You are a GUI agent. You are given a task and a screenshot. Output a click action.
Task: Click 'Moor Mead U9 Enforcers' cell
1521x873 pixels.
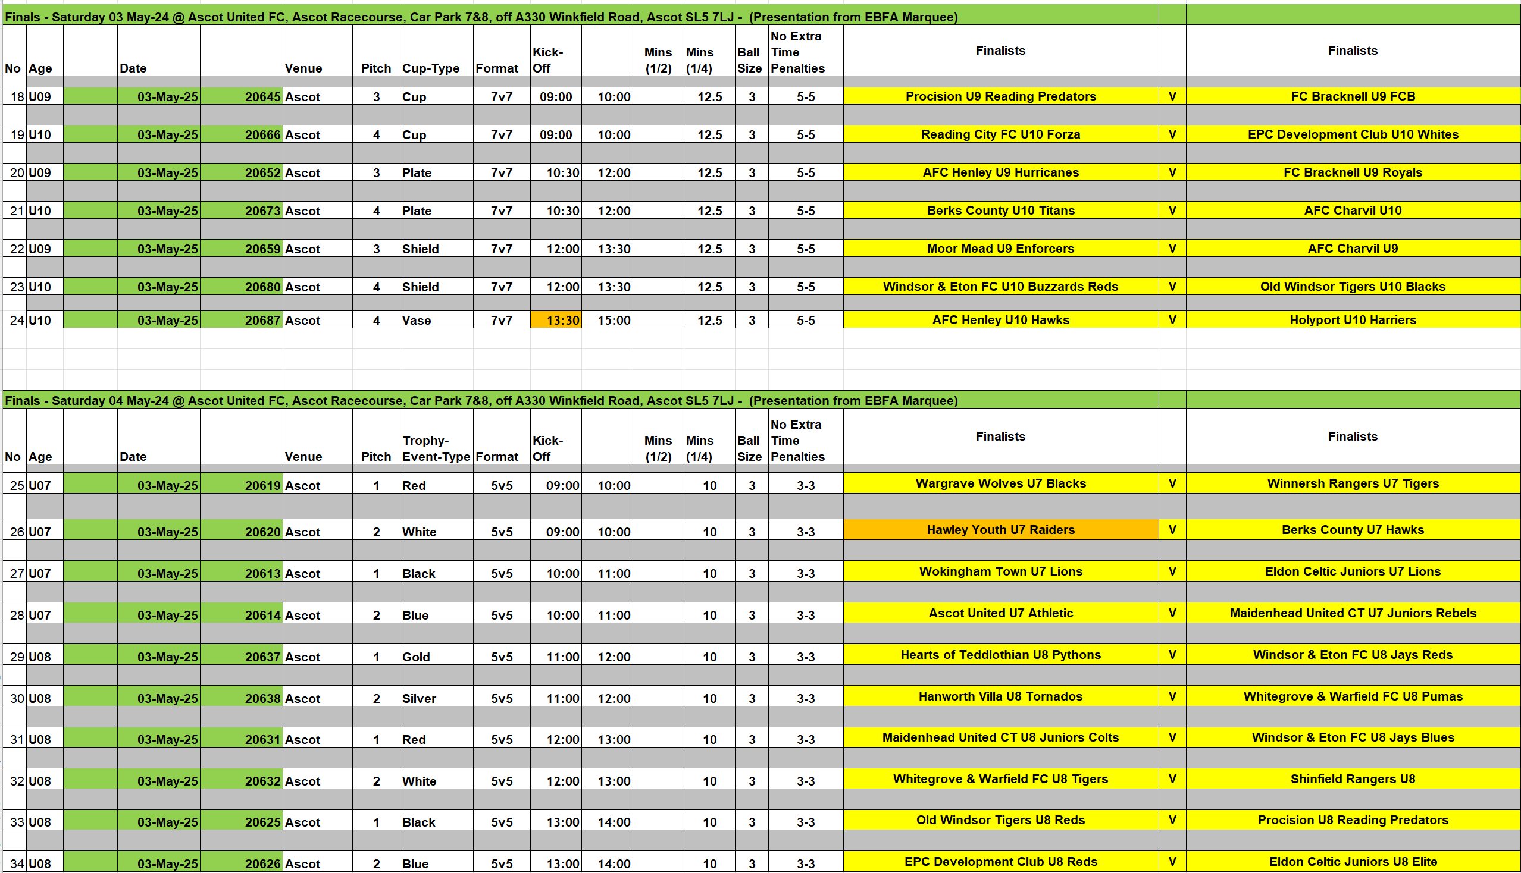coord(1000,249)
